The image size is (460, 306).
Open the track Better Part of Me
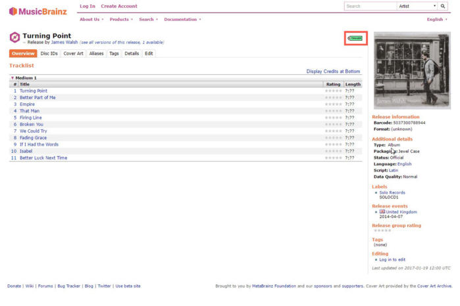[38, 97]
